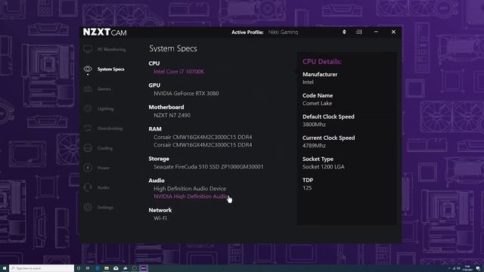Click the Games controller icon
Screen dimensions: 484x272
pyautogui.click(x=88, y=89)
